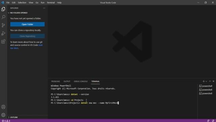The height and width of the screenshot is (122, 216).
Task: Click 'You have not yet opened a folder.' text
Action: [26, 18]
